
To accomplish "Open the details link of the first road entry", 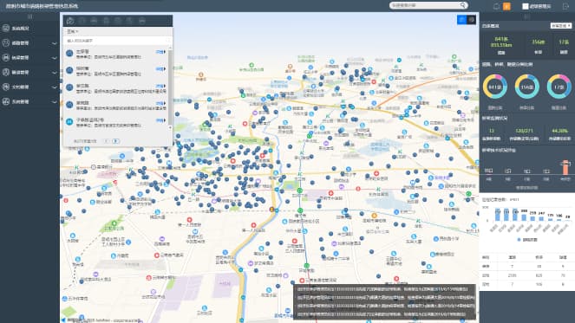I will coord(160,52).
